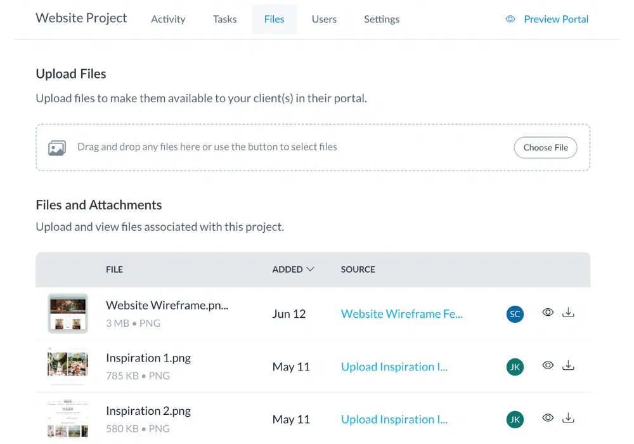Click the image icon in upload dropzone
634x444 pixels.
[57, 148]
